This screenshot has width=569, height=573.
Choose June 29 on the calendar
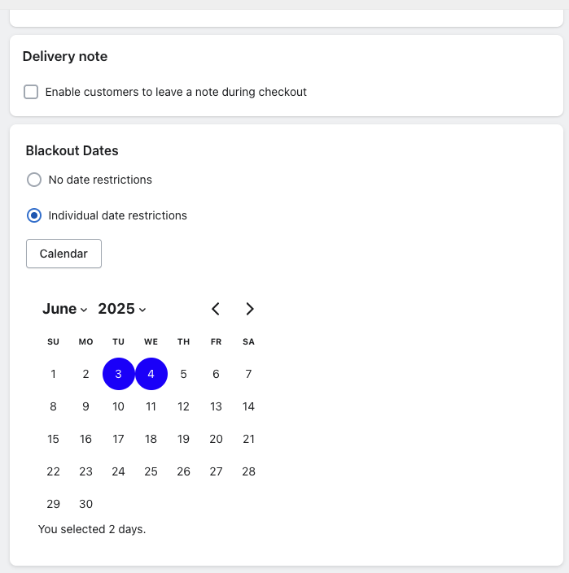pos(53,504)
